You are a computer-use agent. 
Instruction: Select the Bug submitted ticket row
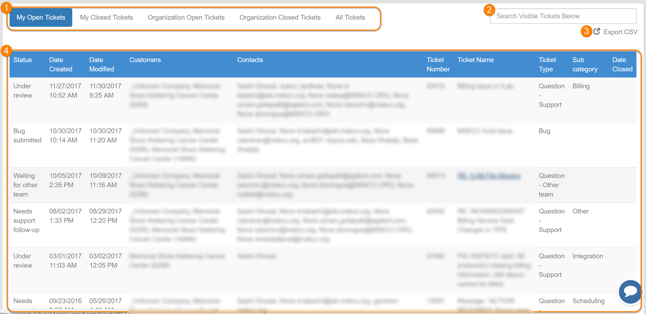[27, 136]
